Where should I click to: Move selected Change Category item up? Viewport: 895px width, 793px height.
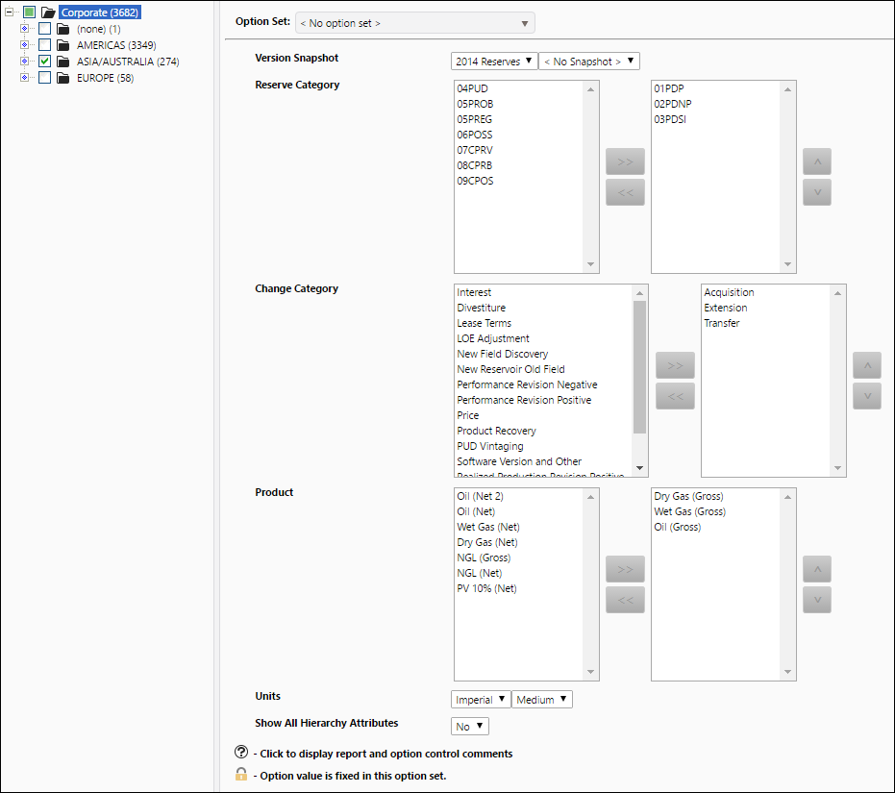coord(867,365)
